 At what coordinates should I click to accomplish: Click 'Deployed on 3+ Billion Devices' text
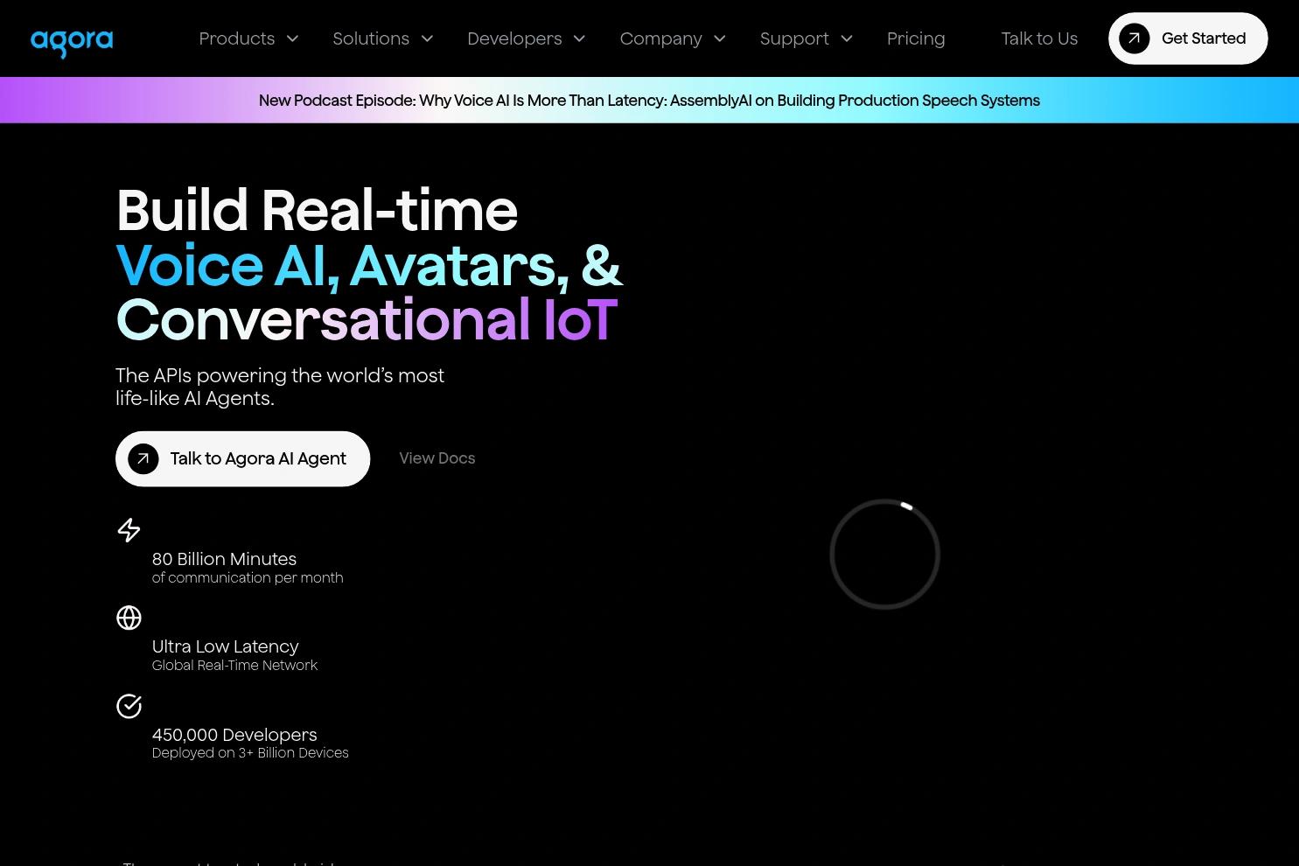[x=250, y=753]
